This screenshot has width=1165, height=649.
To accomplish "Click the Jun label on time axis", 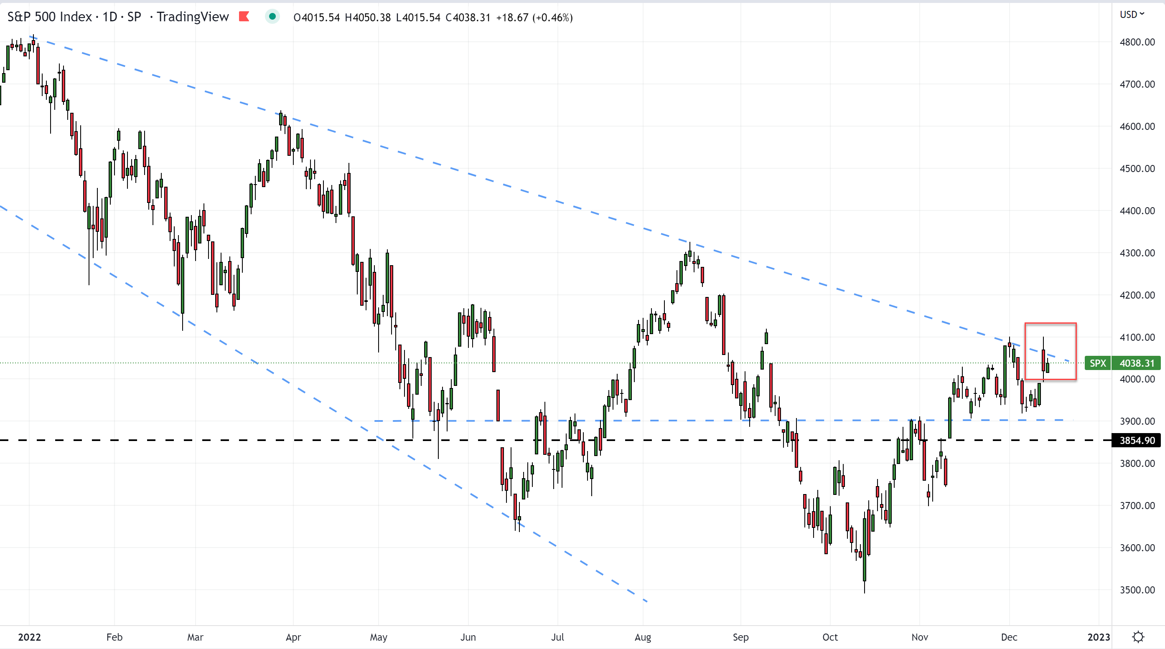I will [x=468, y=637].
